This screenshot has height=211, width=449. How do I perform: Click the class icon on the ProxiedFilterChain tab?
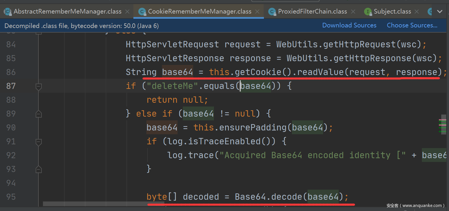point(272,12)
